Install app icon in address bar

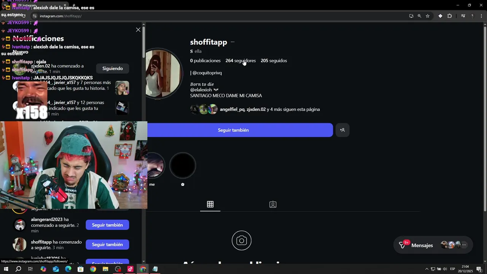coord(411,16)
